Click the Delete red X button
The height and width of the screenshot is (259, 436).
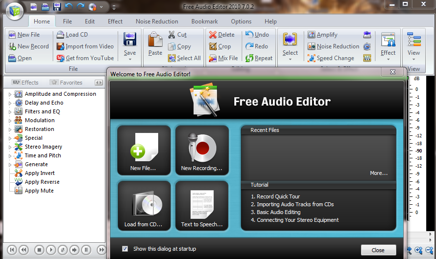point(222,35)
